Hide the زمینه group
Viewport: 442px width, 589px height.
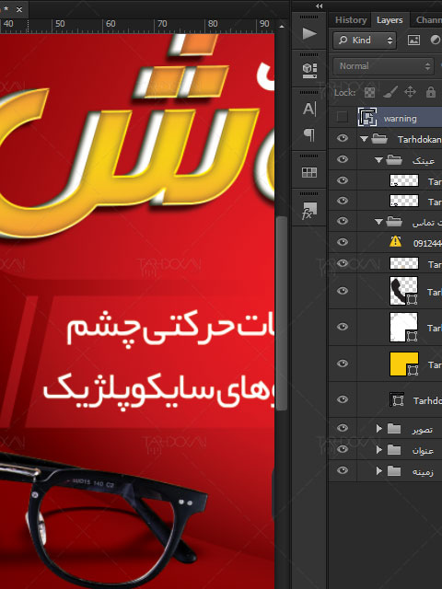tap(342, 470)
